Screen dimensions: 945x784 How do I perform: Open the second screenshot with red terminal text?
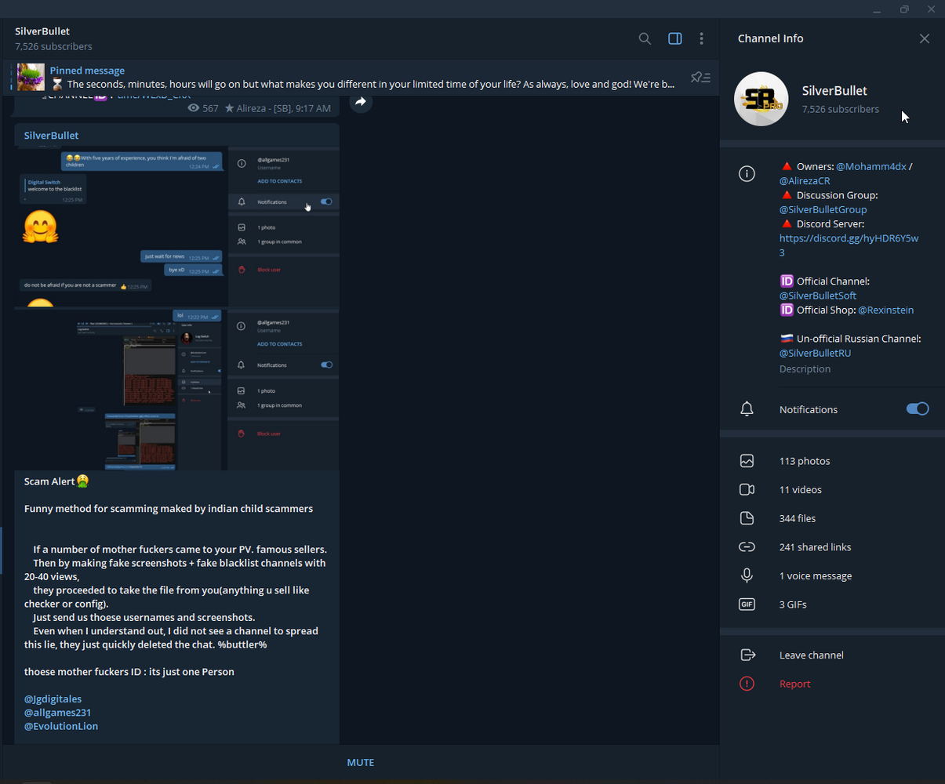pyautogui.click(x=176, y=390)
